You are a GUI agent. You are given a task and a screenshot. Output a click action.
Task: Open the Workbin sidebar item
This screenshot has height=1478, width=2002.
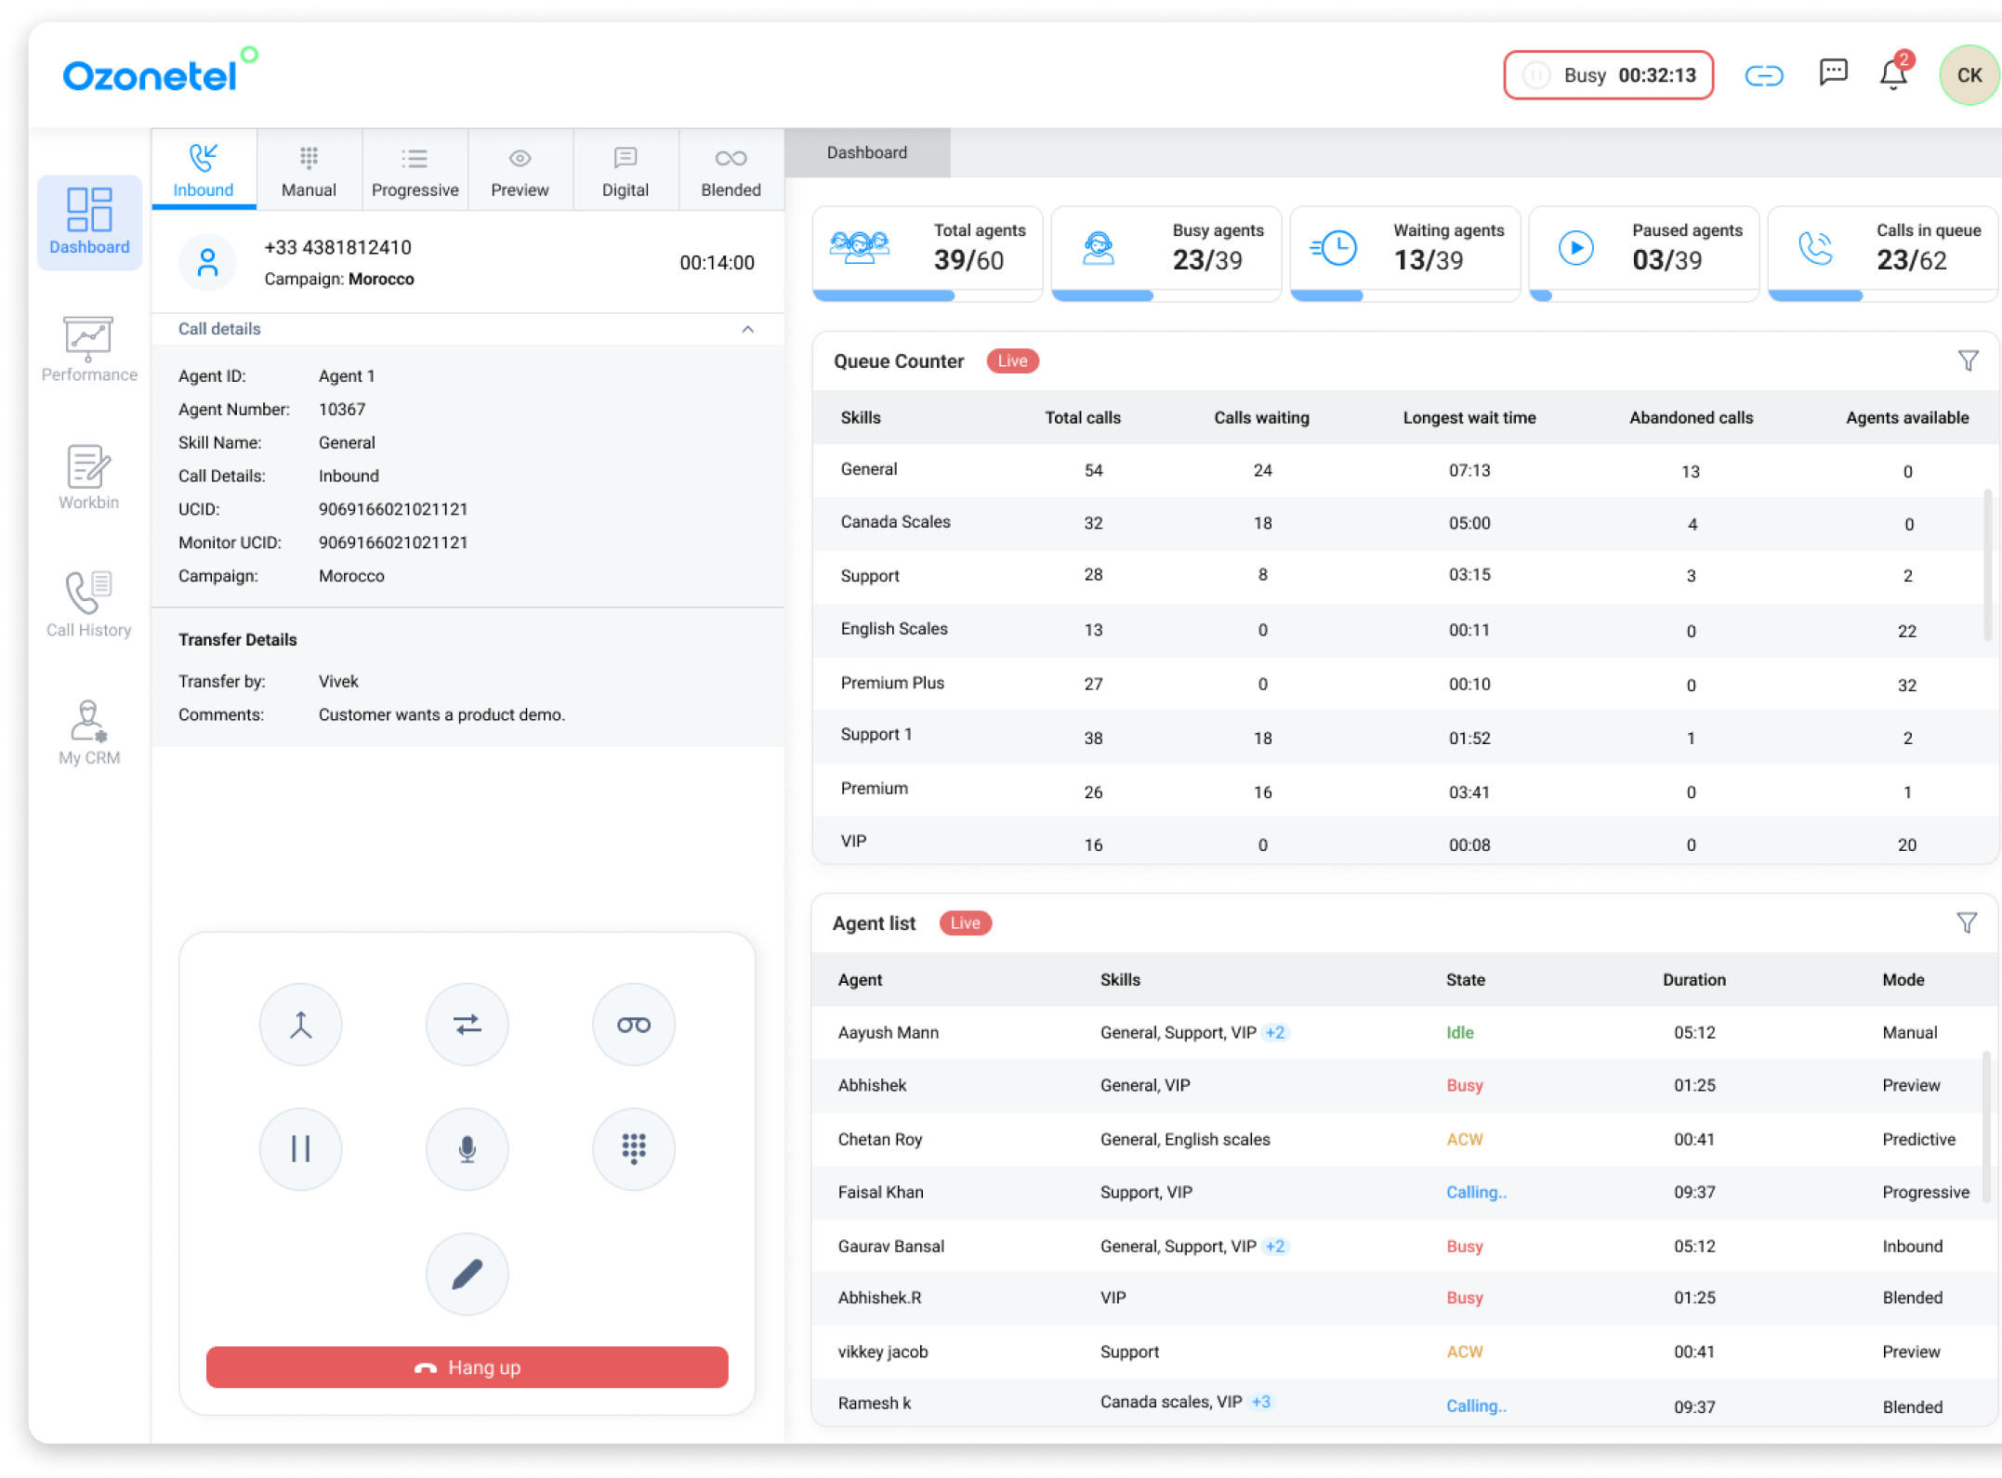[89, 477]
